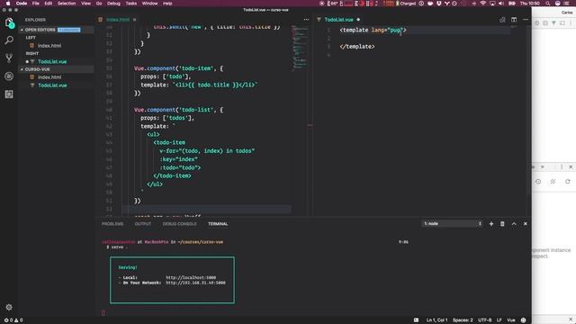The height and width of the screenshot is (324, 576).
Task: Open the Code application menu
Action: pos(22,4)
